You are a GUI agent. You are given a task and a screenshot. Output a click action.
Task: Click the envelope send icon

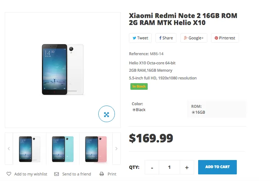coord(56,174)
